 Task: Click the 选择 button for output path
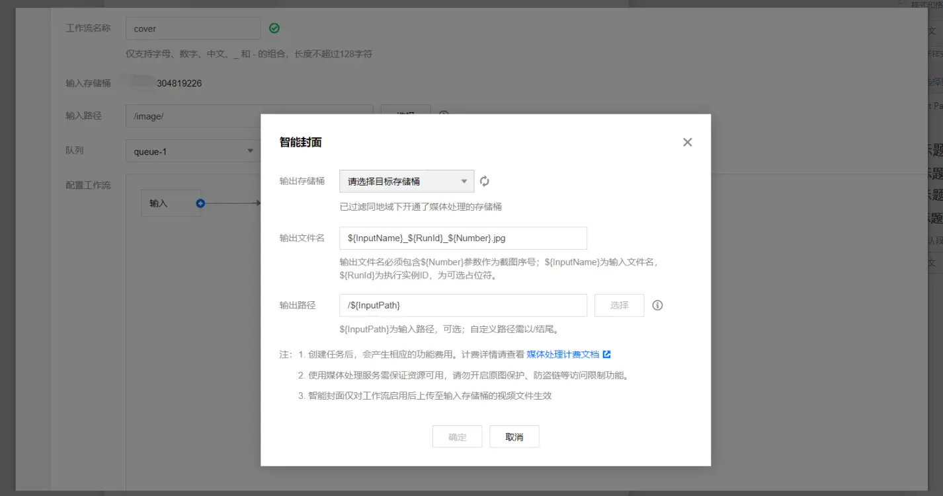pyautogui.click(x=619, y=305)
